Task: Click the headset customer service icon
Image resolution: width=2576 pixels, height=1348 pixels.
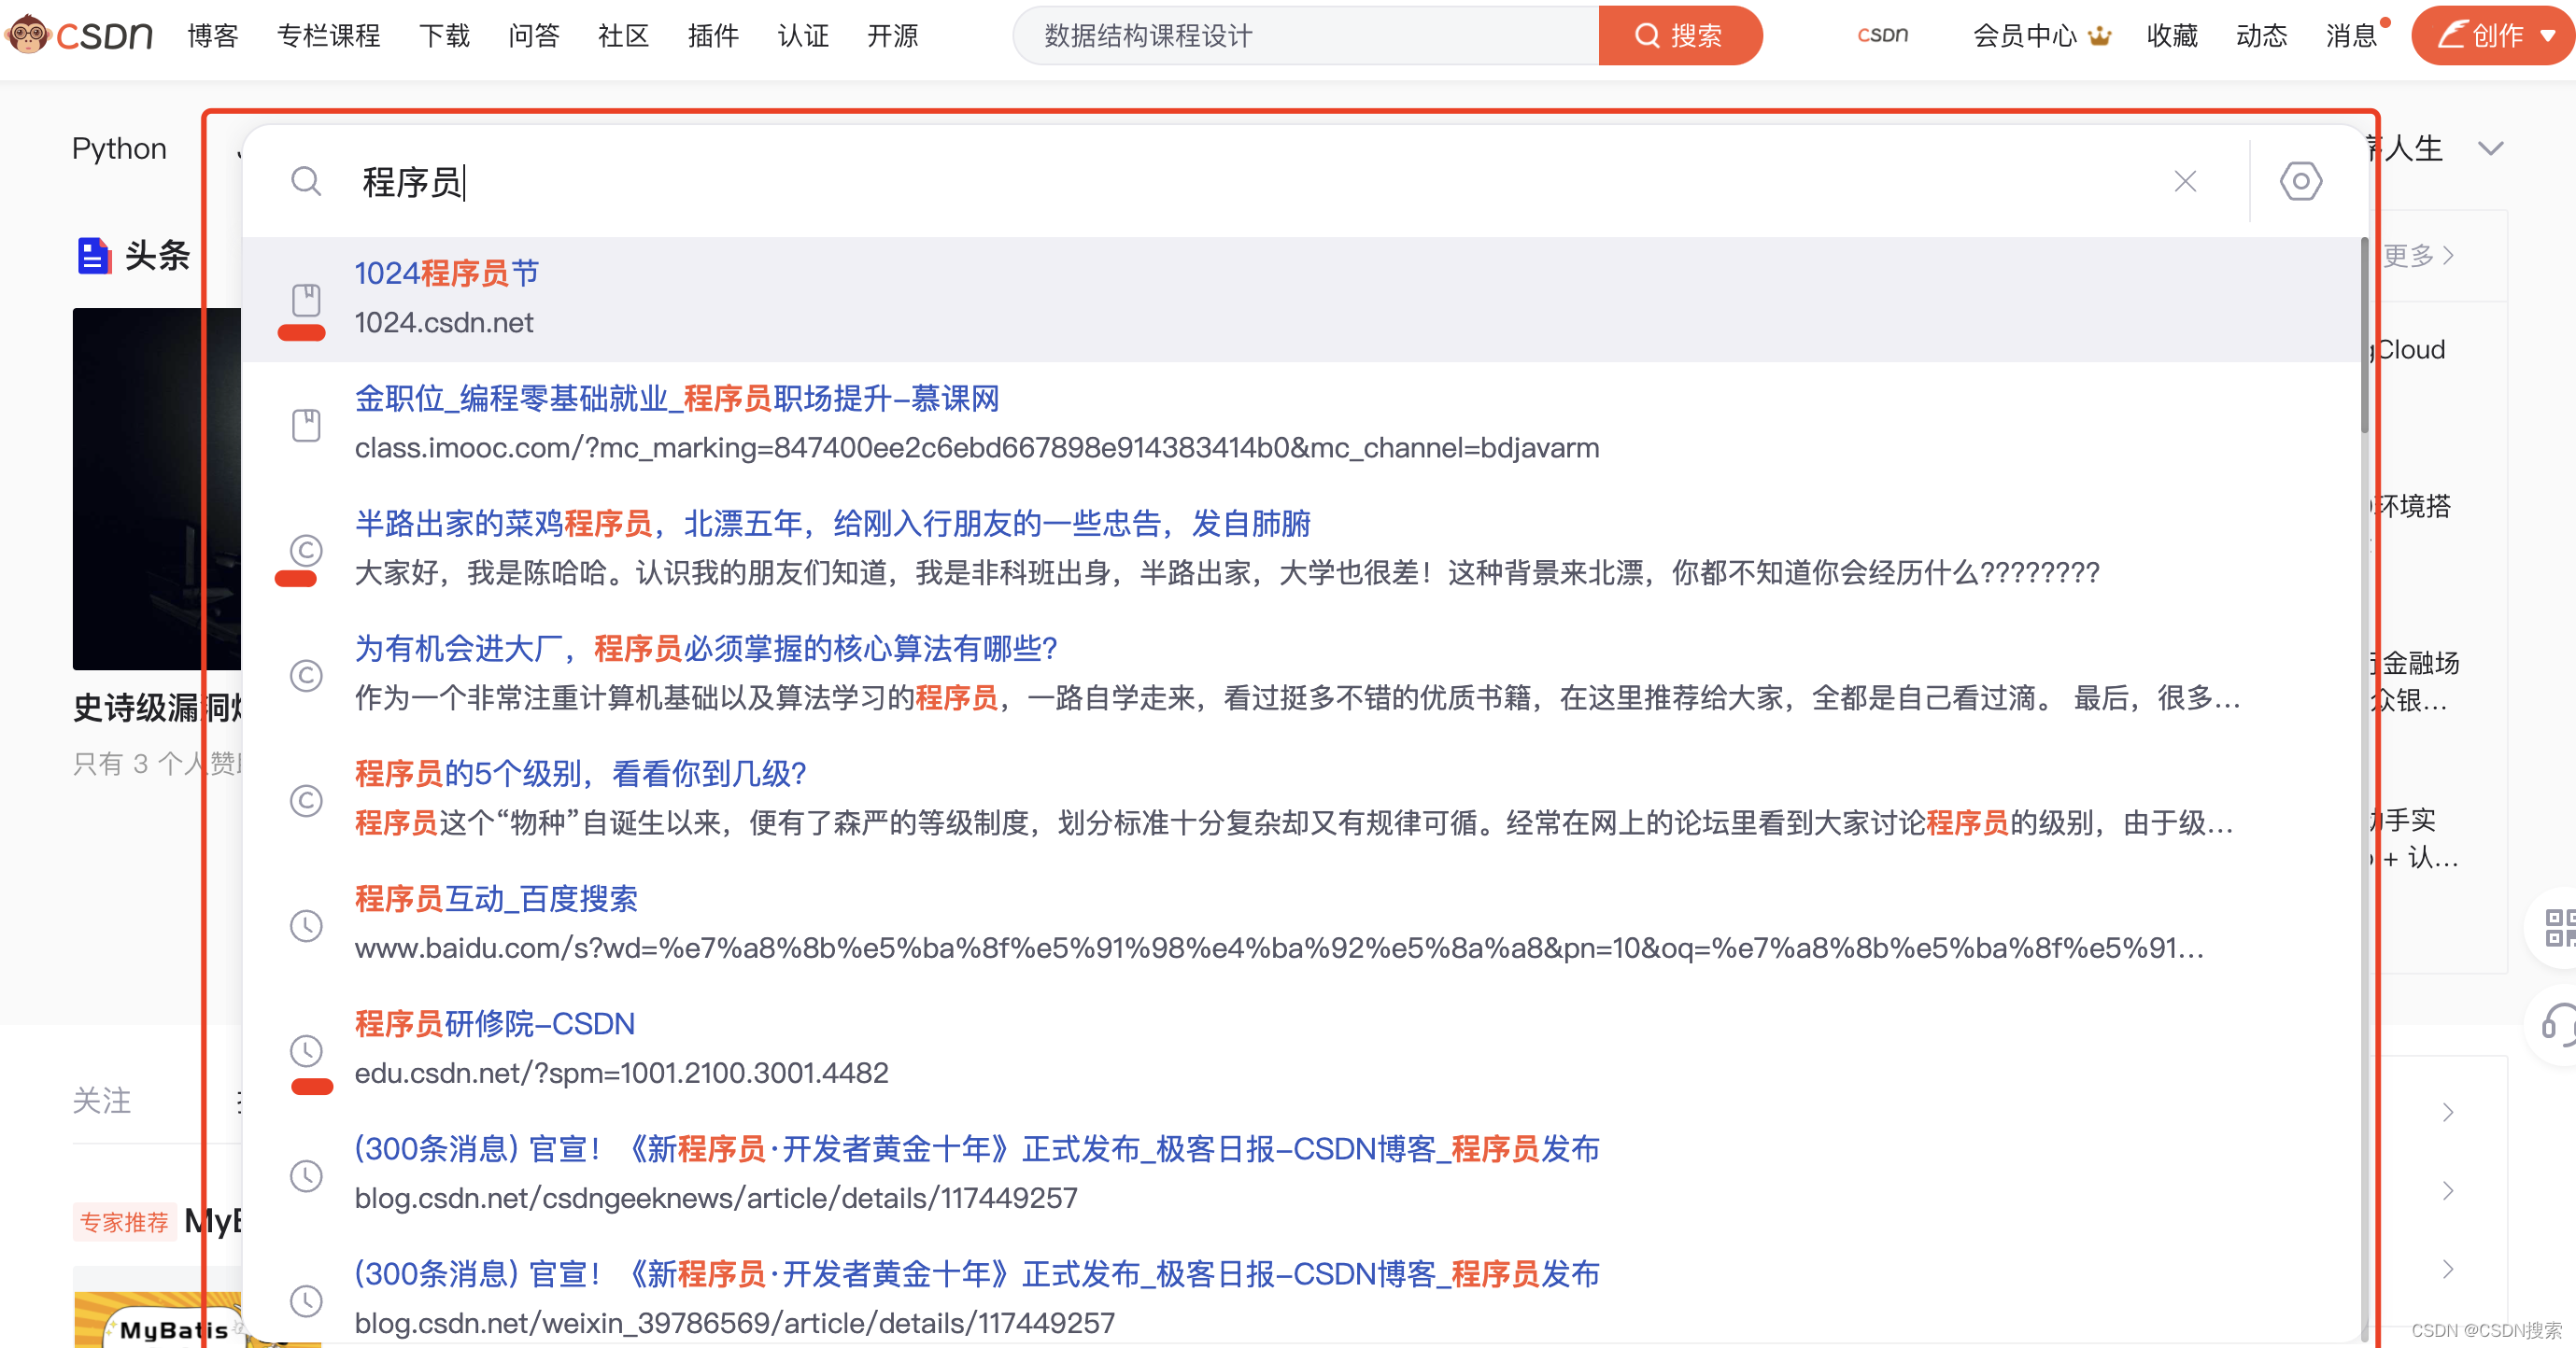Action: pyautogui.click(x=2559, y=1023)
